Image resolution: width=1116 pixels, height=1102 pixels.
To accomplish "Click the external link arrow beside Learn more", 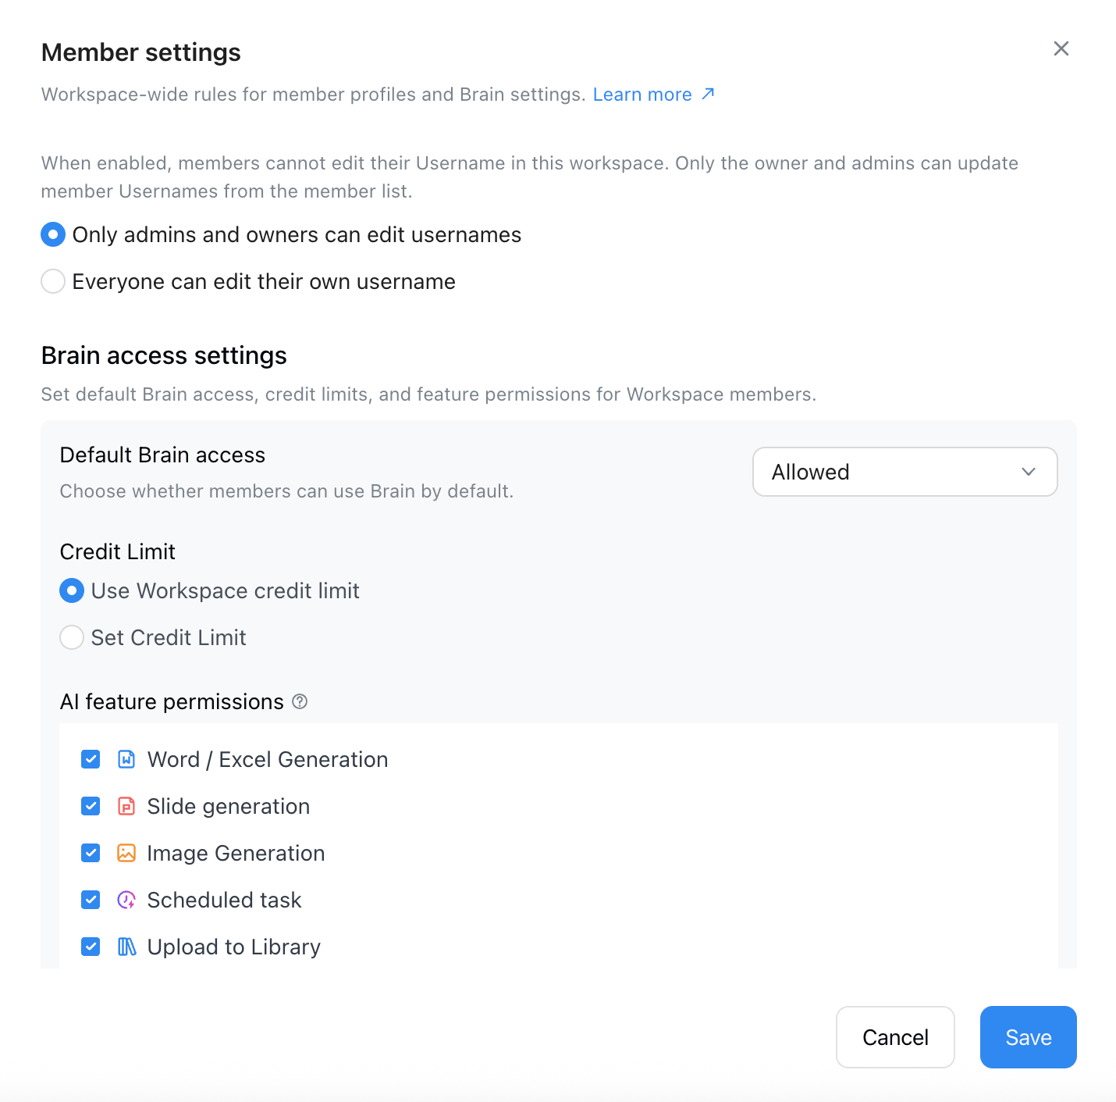I will [x=708, y=94].
